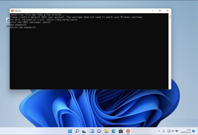This screenshot has height=135, width=198.
Task: Open the Widgets panel icon
Action: tap(92, 131)
